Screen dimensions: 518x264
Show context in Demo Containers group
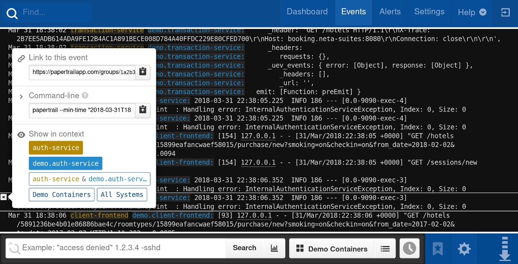point(62,195)
